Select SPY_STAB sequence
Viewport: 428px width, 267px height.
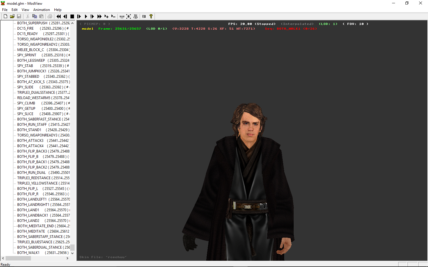pyautogui.click(x=43, y=66)
